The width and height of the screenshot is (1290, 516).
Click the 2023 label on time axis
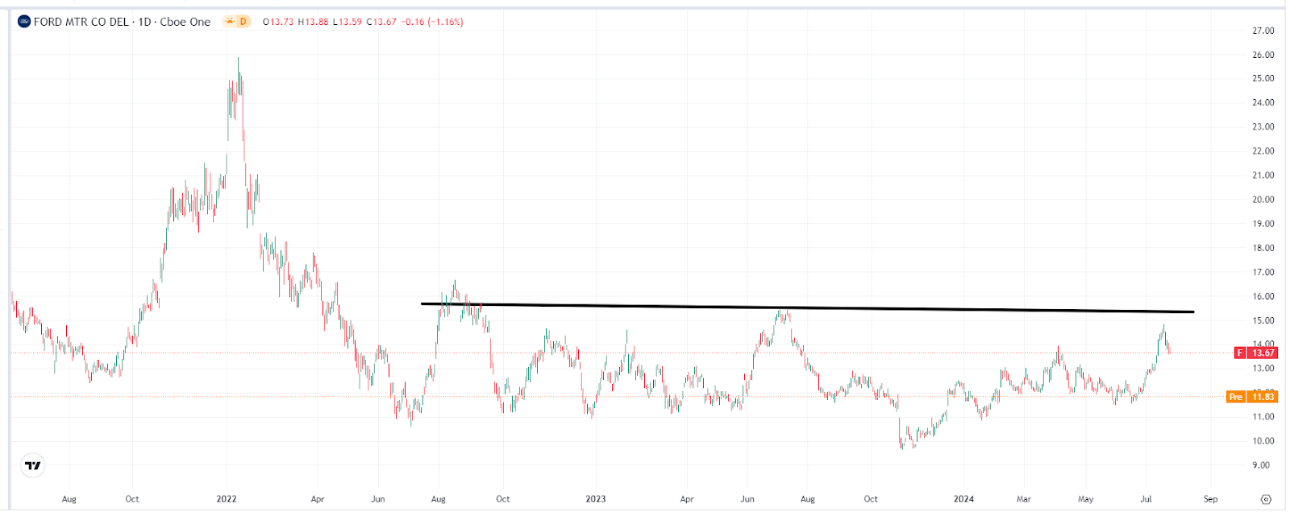596,499
